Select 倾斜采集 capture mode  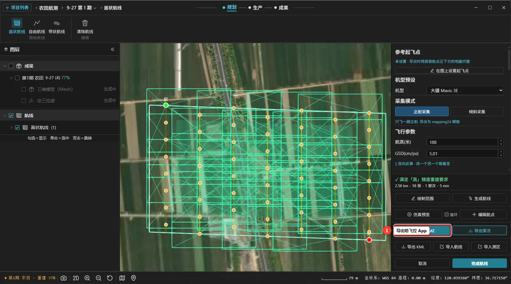pyautogui.click(x=477, y=112)
